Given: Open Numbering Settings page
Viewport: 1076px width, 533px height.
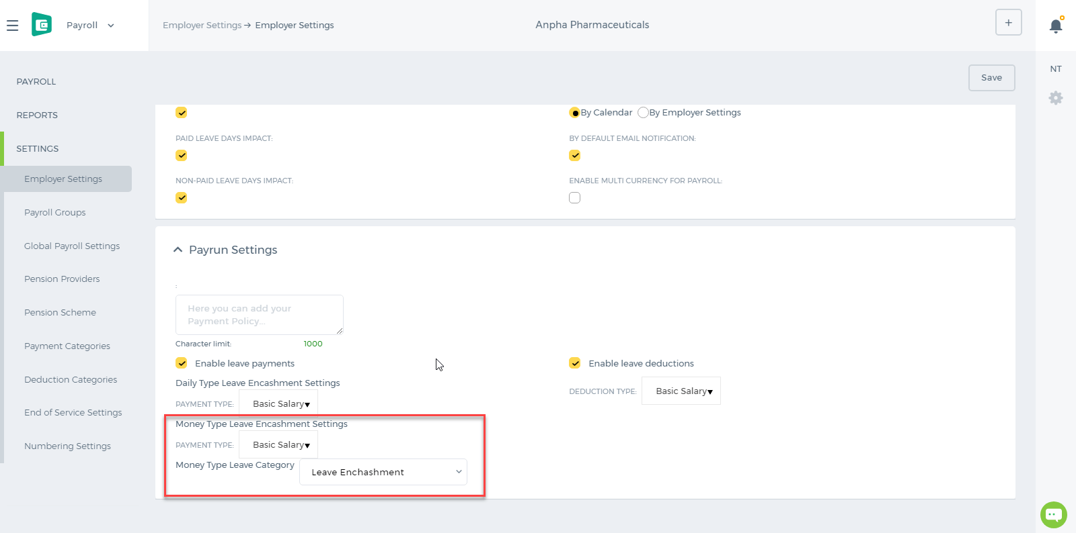Looking at the screenshot, I should click(67, 446).
